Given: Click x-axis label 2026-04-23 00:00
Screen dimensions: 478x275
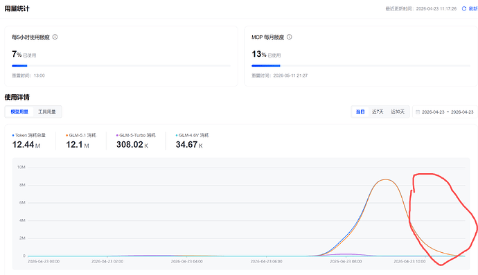Looking at the screenshot, I should point(44,261).
